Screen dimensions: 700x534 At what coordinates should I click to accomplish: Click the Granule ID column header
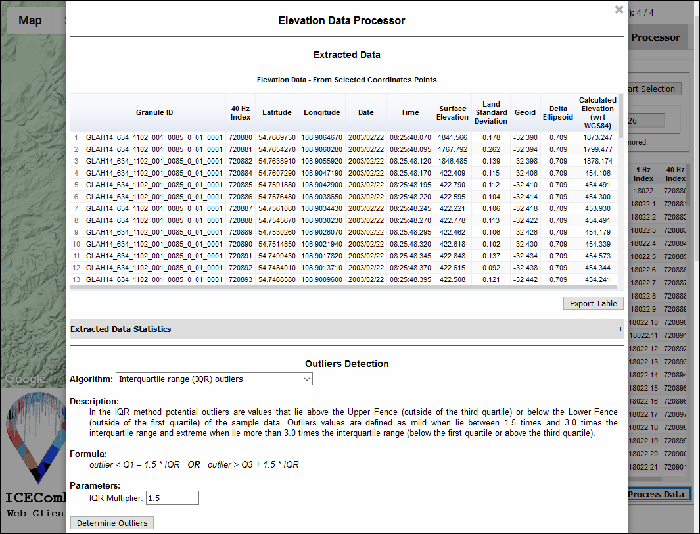pyautogui.click(x=154, y=112)
